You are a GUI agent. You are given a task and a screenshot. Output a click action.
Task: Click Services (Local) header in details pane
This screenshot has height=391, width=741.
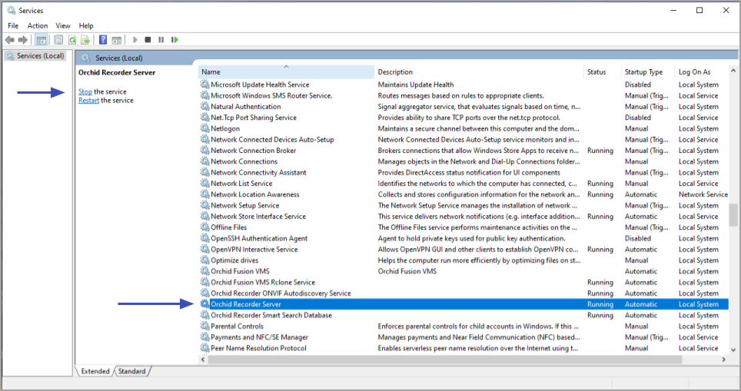point(118,58)
